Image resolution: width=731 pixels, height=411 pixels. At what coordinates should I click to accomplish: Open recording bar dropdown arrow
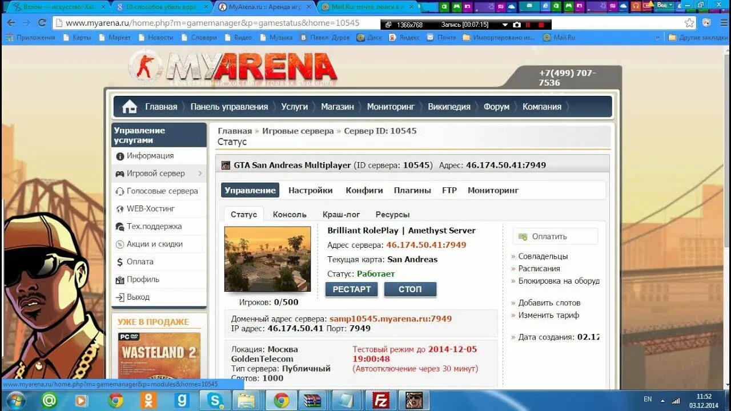pyautogui.click(x=505, y=25)
